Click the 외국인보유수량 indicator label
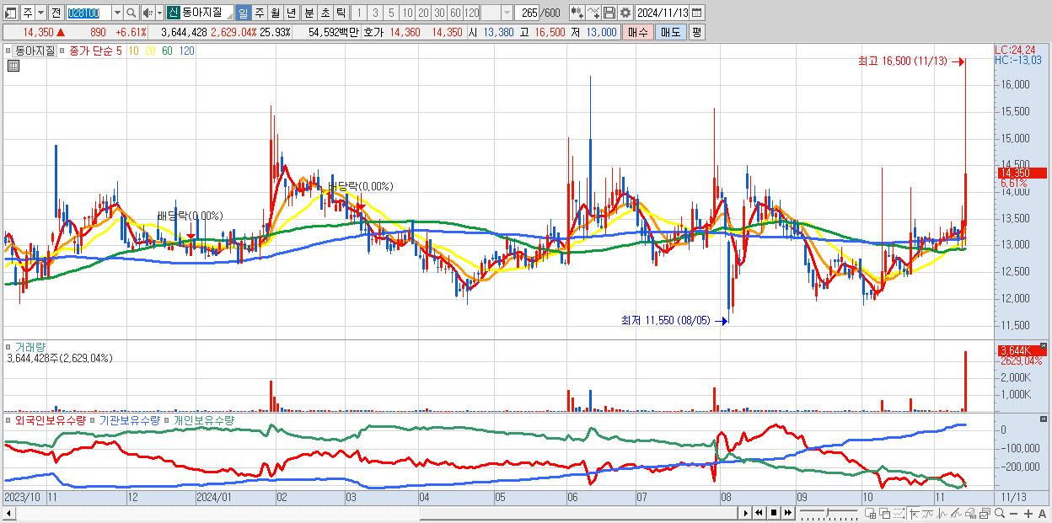Image resolution: width=1052 pixels, height=523 pixels. [x=51, y=419]
